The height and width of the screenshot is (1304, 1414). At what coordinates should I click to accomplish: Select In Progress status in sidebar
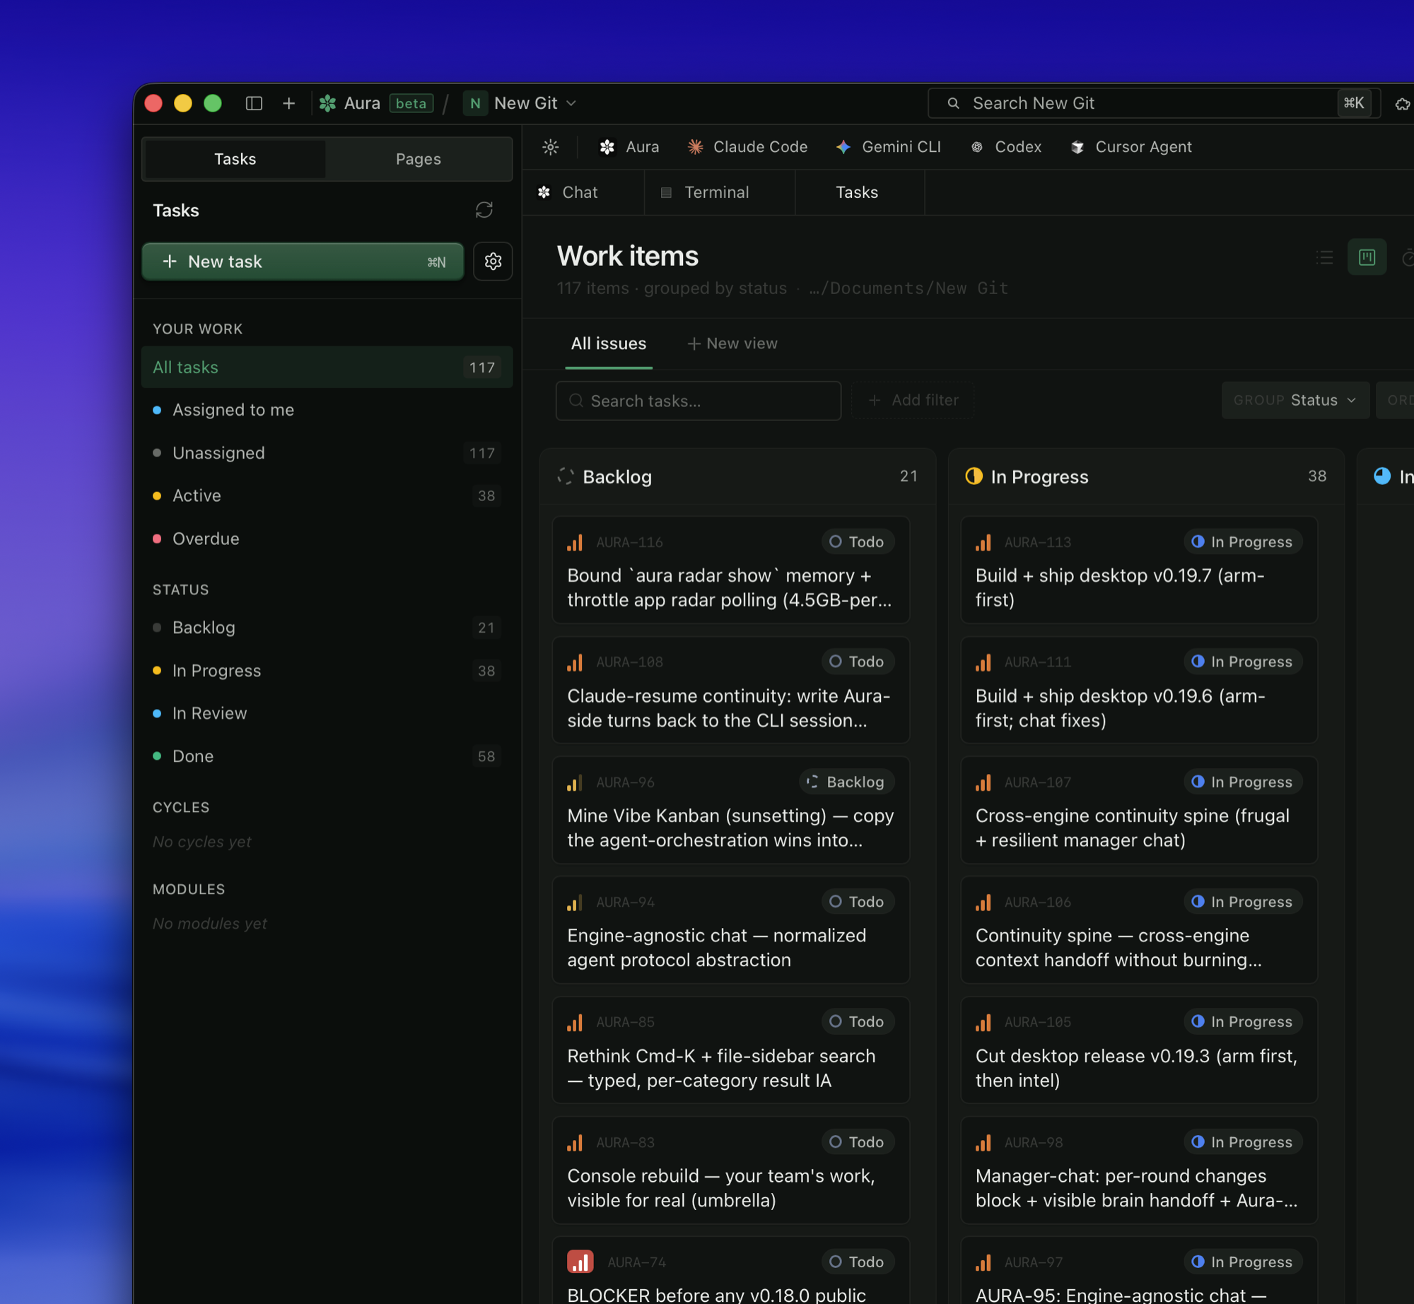pos(327,671)
